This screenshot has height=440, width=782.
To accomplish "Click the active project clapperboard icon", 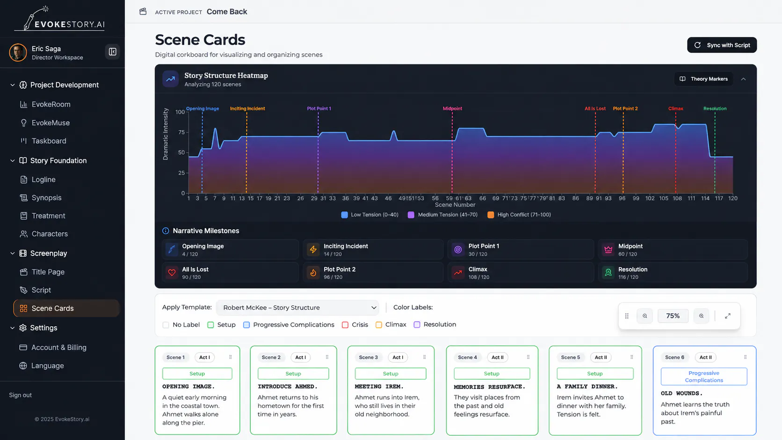I will [x=143, y=12].
